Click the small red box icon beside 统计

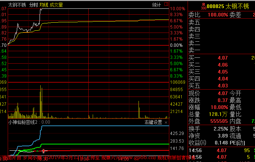point(167,5)
